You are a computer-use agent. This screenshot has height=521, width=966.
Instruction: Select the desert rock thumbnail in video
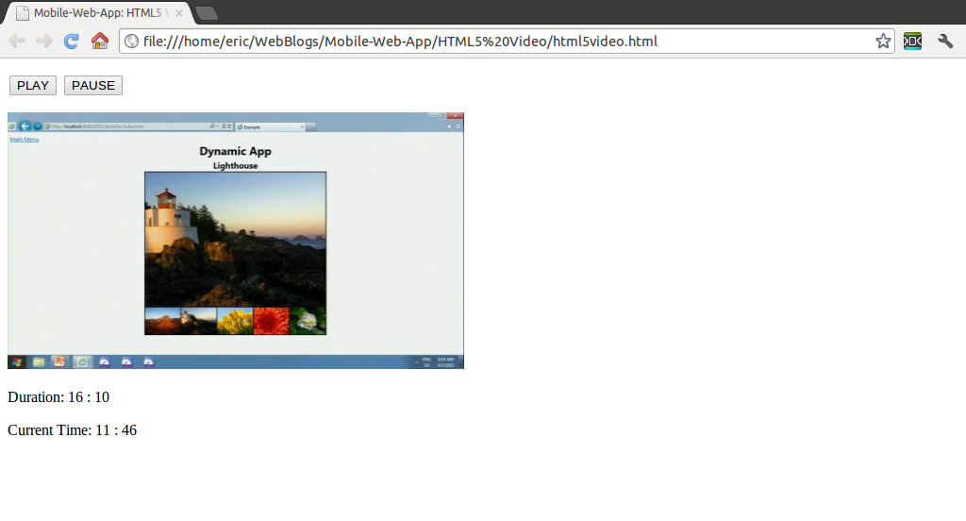[162, 321]
